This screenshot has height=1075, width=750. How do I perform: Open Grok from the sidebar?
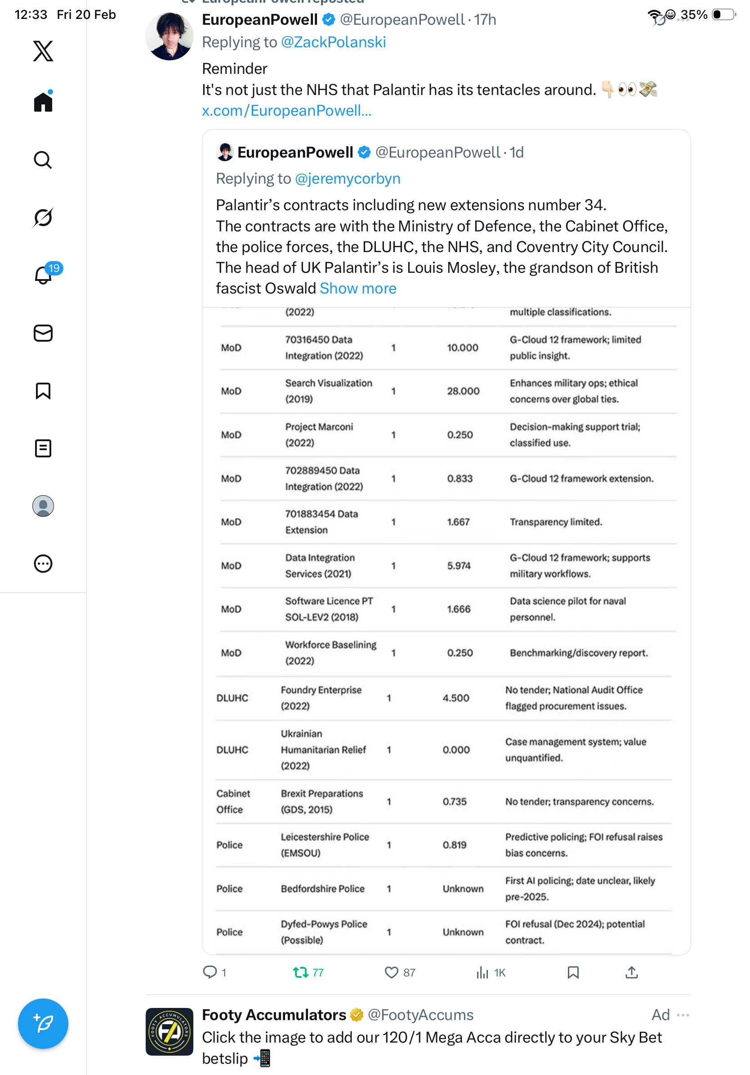[x=43, y=217]
